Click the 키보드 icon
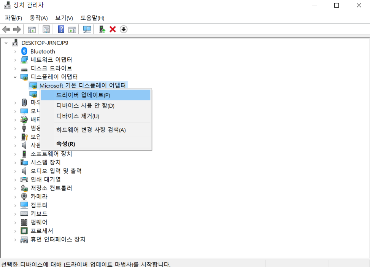The width and height of the screenshot is (370, 267). 24,214
